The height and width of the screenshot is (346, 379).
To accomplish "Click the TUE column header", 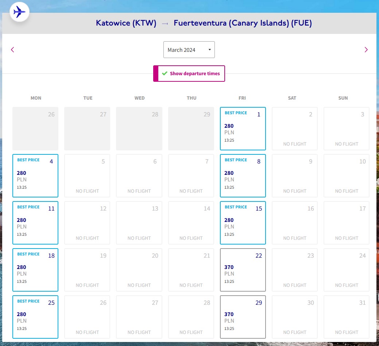I will pos(88,98).
